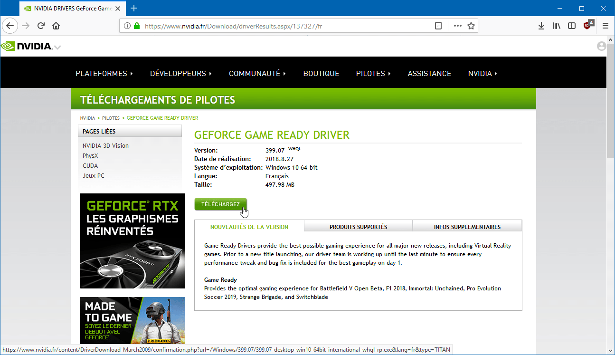This screenshot has width=615, height=355.
Task: Click GEFORCE GAME READY DRIVER breadcrumb
Action: [162, 118]
